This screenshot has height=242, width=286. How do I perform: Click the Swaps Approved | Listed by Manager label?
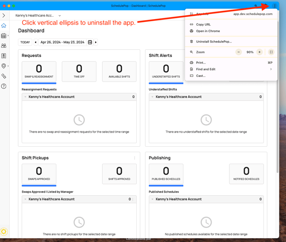tap(47, 192)
